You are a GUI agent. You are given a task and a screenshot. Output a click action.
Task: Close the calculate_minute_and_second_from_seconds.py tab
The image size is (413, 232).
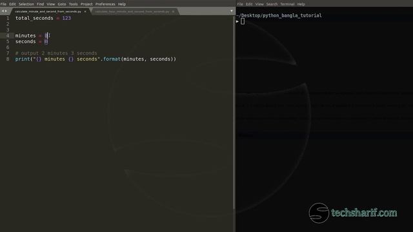[85, 12]
